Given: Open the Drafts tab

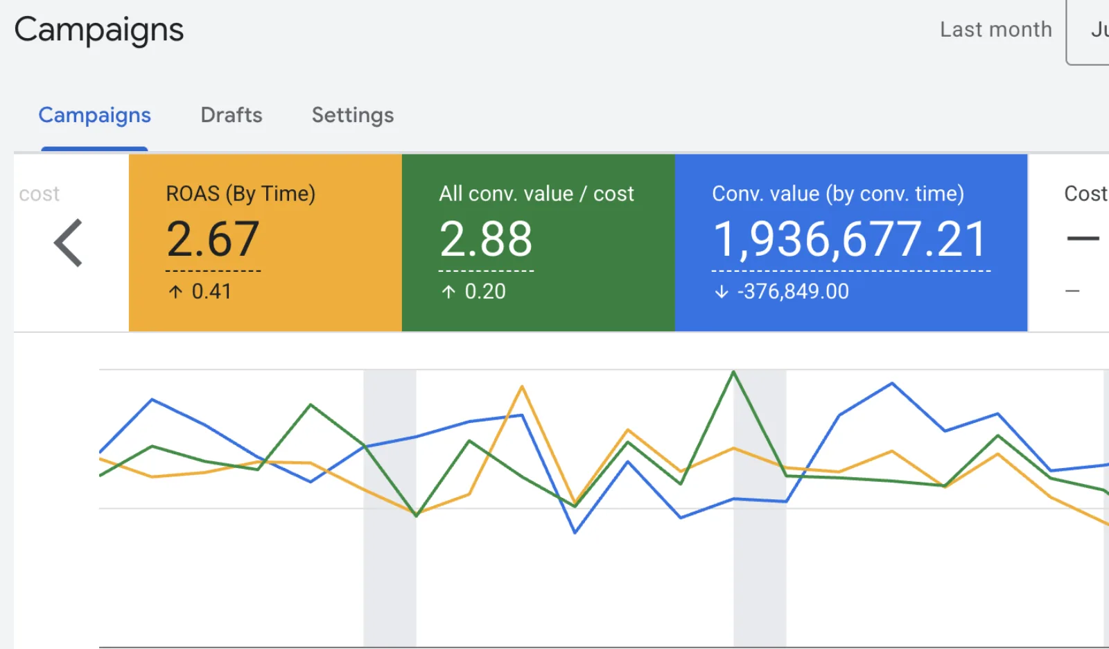Looking at the screenshot, I should 232,115.
